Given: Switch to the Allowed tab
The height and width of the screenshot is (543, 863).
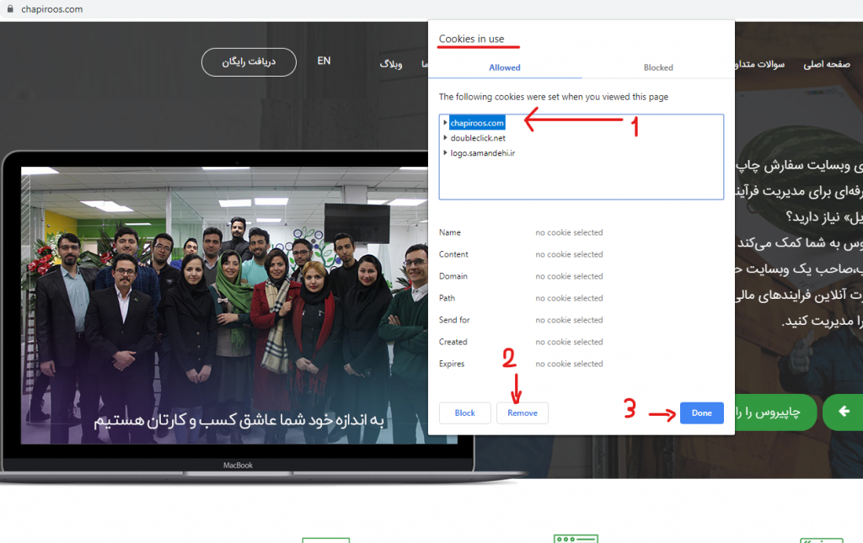Looking at the screenshot, I should click(x=505, y=67).
